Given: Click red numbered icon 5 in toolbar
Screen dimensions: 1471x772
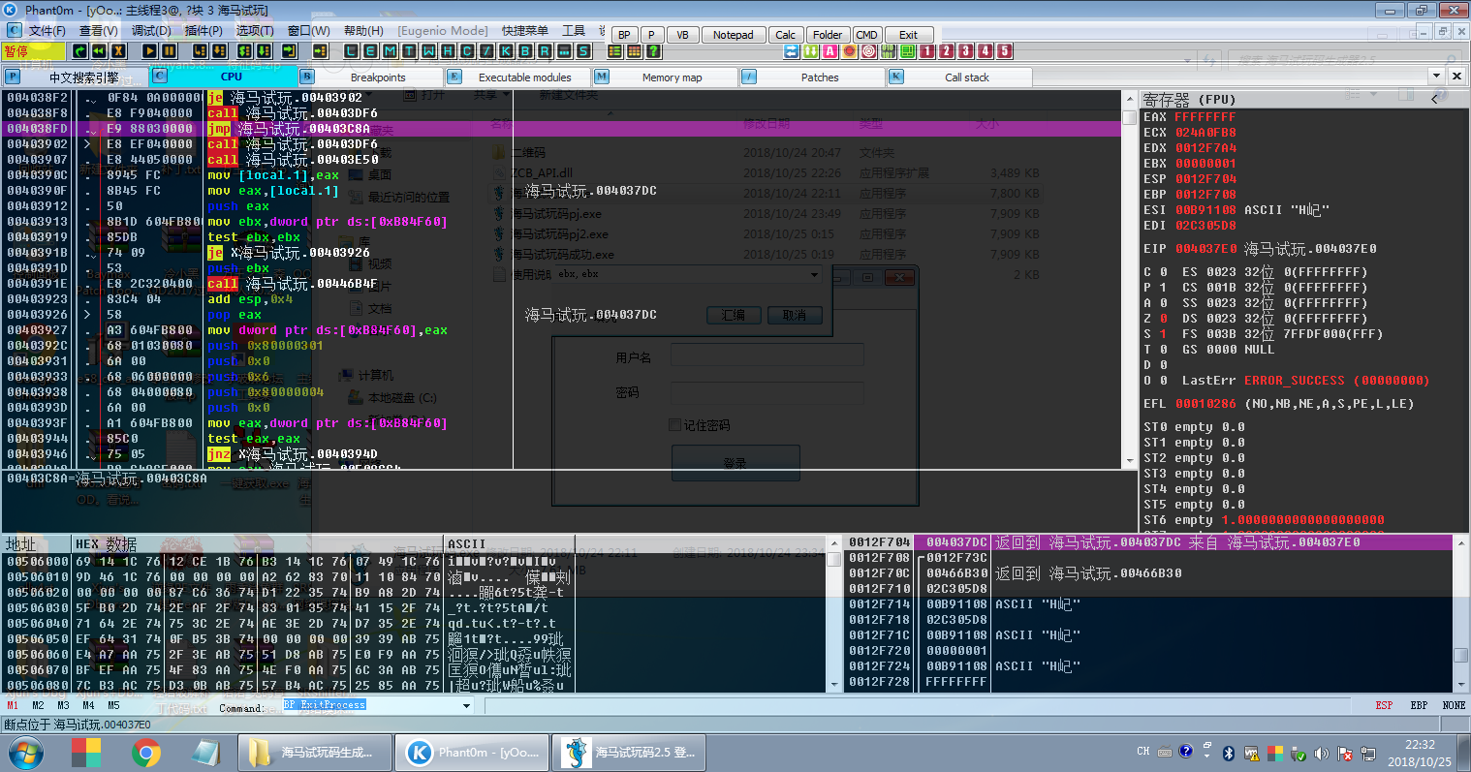Looking at the screenshot, I should click(x=1005, y=50).
